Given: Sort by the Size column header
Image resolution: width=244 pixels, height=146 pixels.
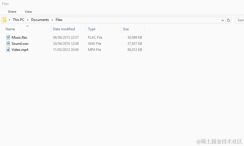Looking at the screenshot, I should point(126,29).
